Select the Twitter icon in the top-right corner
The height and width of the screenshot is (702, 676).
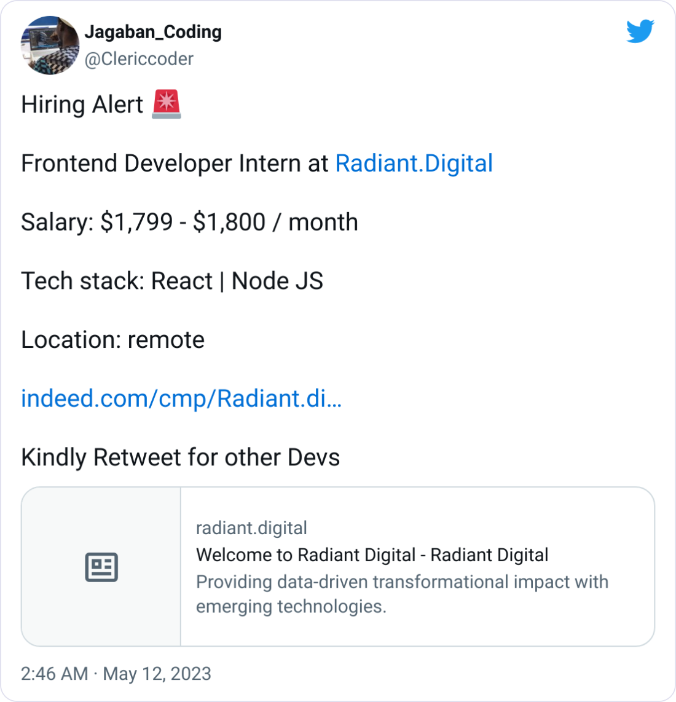(x=641, y=31)
